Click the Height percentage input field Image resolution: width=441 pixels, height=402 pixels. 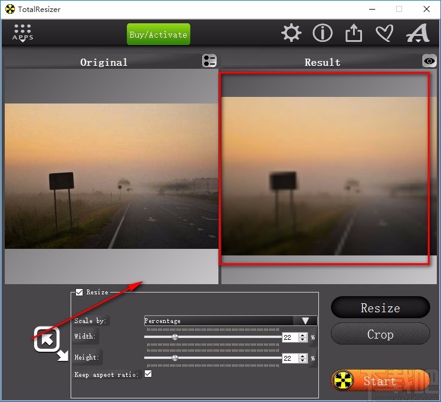289,358
